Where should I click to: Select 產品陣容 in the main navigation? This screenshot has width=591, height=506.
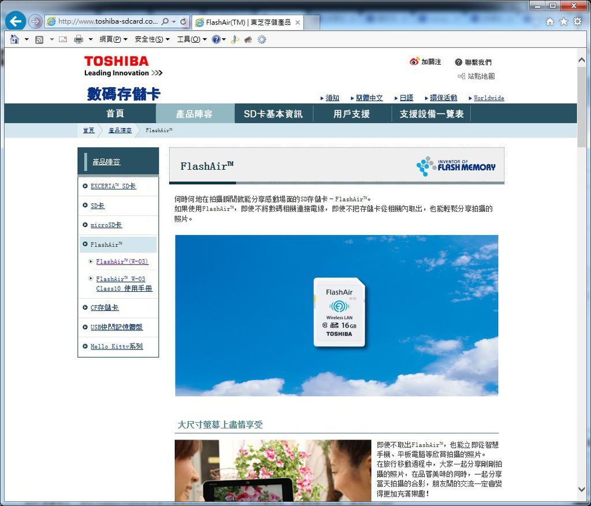195,113
